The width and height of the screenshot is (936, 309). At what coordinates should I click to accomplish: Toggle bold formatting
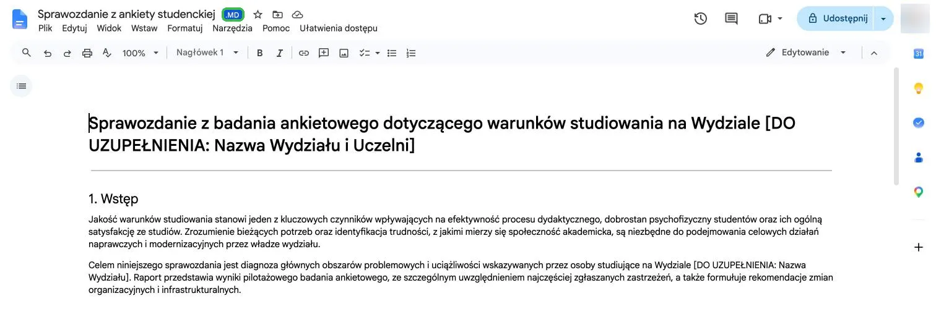click(260, 53)
